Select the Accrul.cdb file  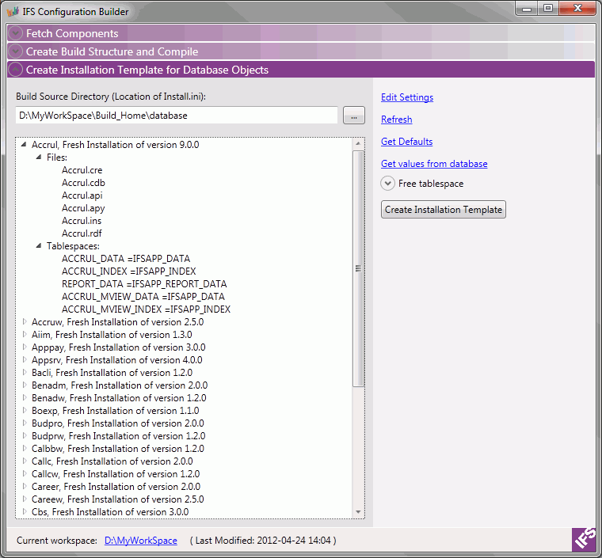pos(83,183)
